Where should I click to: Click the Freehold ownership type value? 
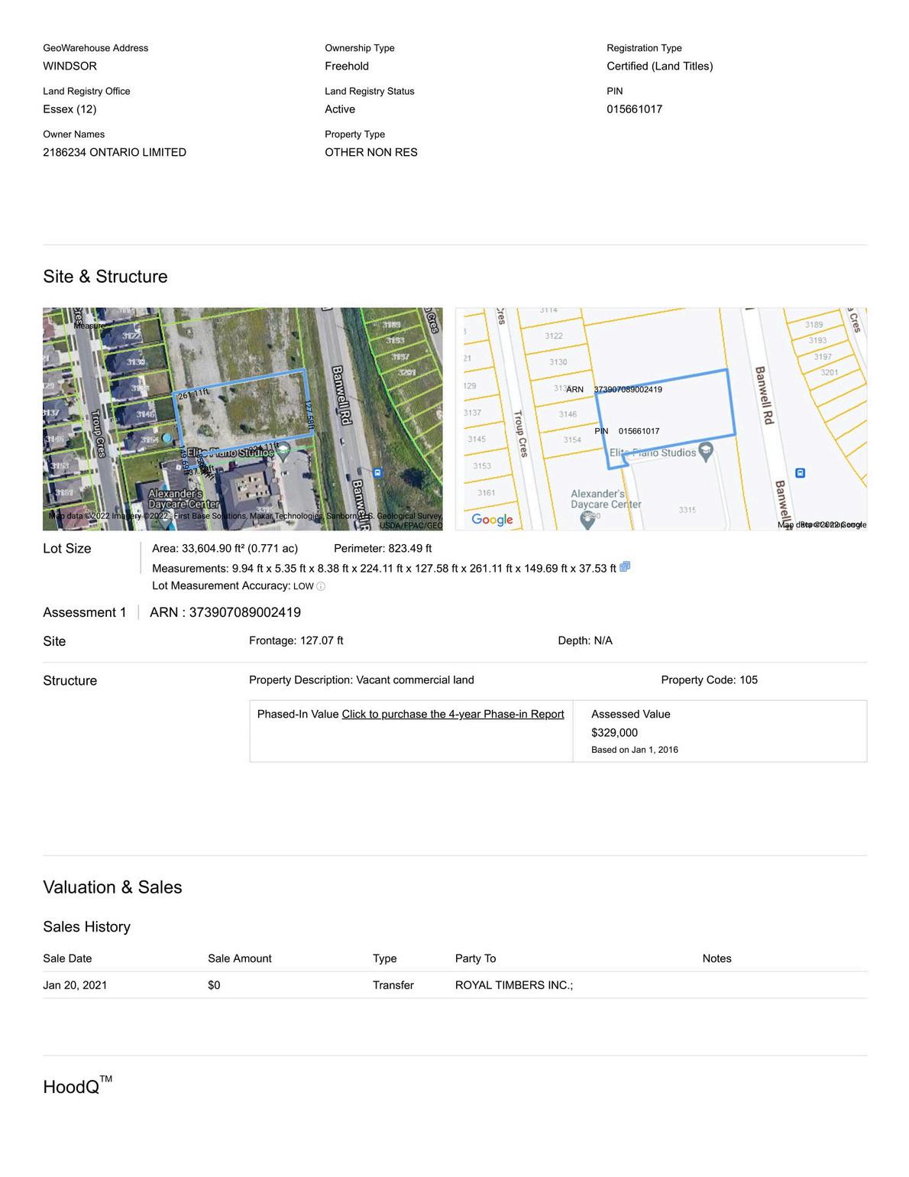[347, 66]
